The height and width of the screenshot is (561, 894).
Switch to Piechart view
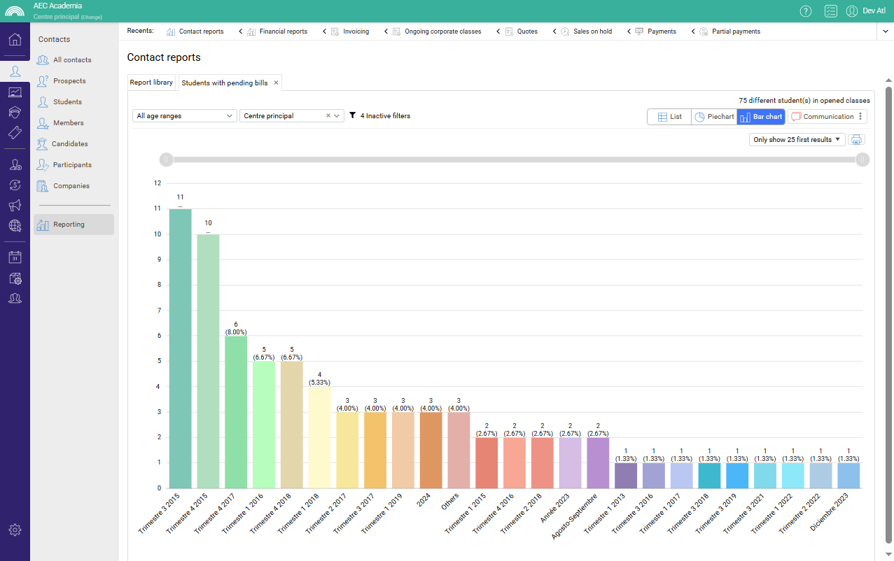714,117
